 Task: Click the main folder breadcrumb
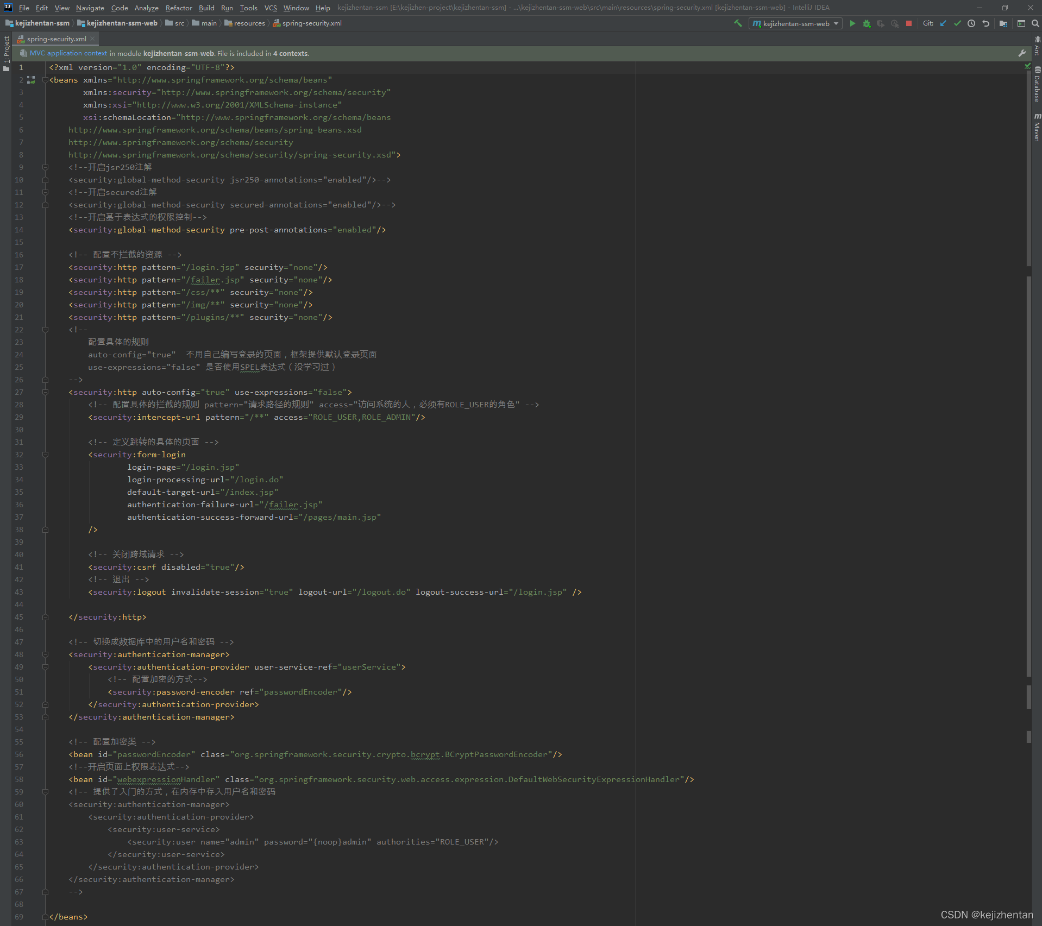(x=205, y=23)
